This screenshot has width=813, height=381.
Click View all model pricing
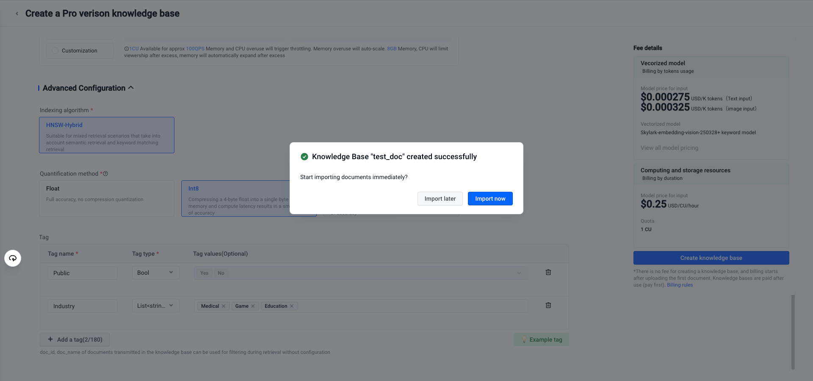click(669, 148)
